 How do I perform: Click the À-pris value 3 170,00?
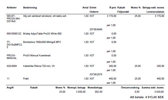[112, 16]
